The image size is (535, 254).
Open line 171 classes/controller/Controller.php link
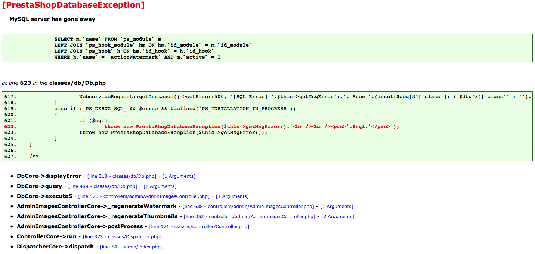(x=199, y=227)
